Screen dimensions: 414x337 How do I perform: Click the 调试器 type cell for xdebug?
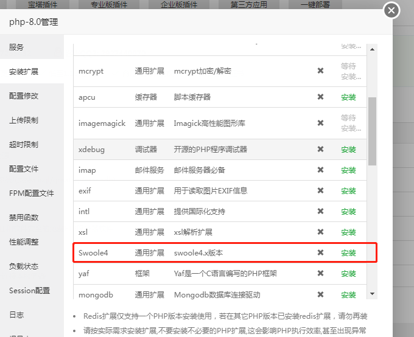click(x=146, y=150)
